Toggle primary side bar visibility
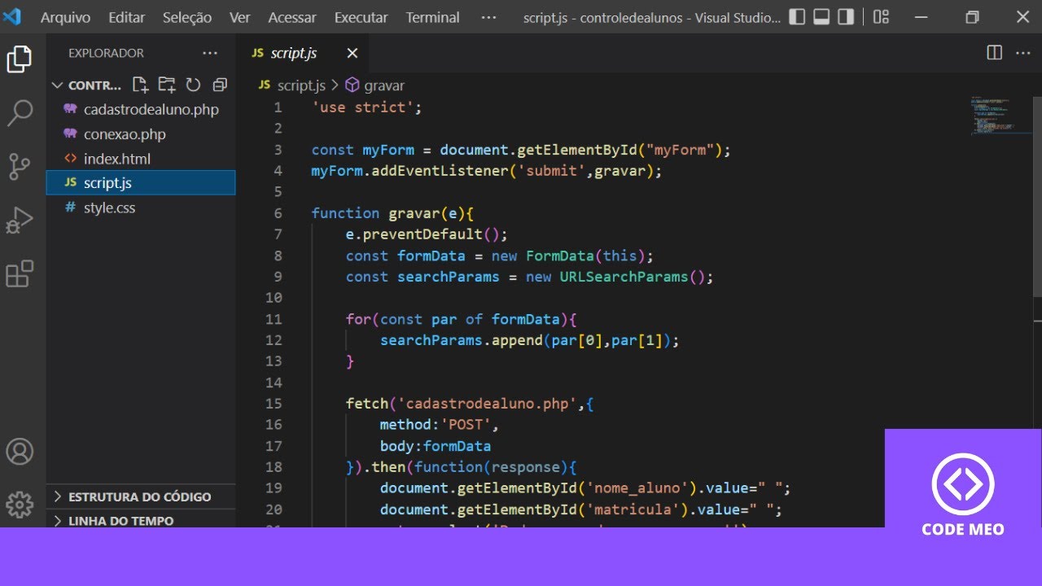The height and width of the screenshot is (586, 1042). tap(798, 16)
